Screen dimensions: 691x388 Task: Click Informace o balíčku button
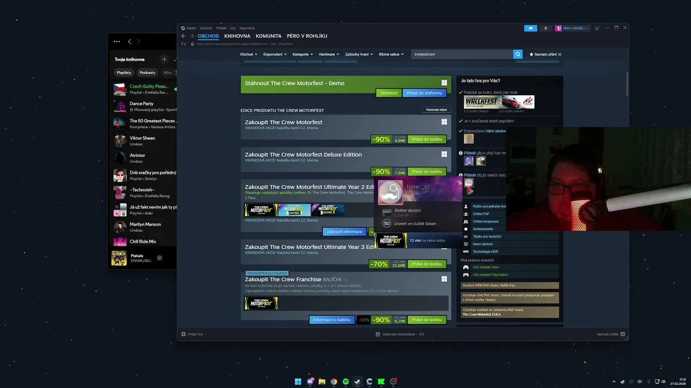[x=332, y=320]
